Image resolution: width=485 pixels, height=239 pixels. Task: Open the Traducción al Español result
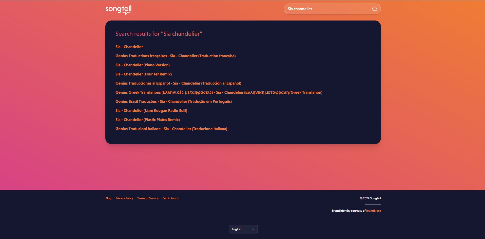[x=178, y=83]
